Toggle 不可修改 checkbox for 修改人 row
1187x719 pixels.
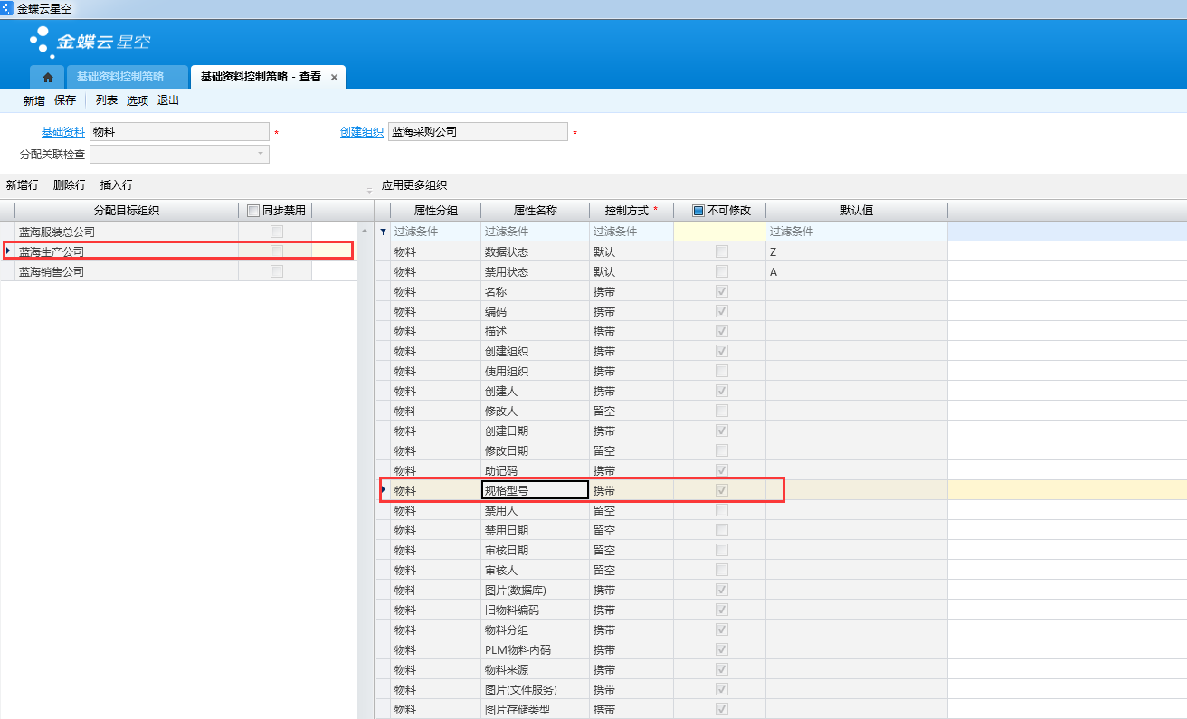click(x=721, y=411)
